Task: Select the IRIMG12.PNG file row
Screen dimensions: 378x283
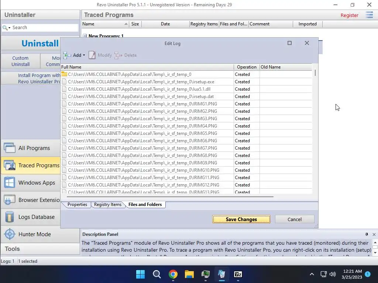Action: point(186,185)
